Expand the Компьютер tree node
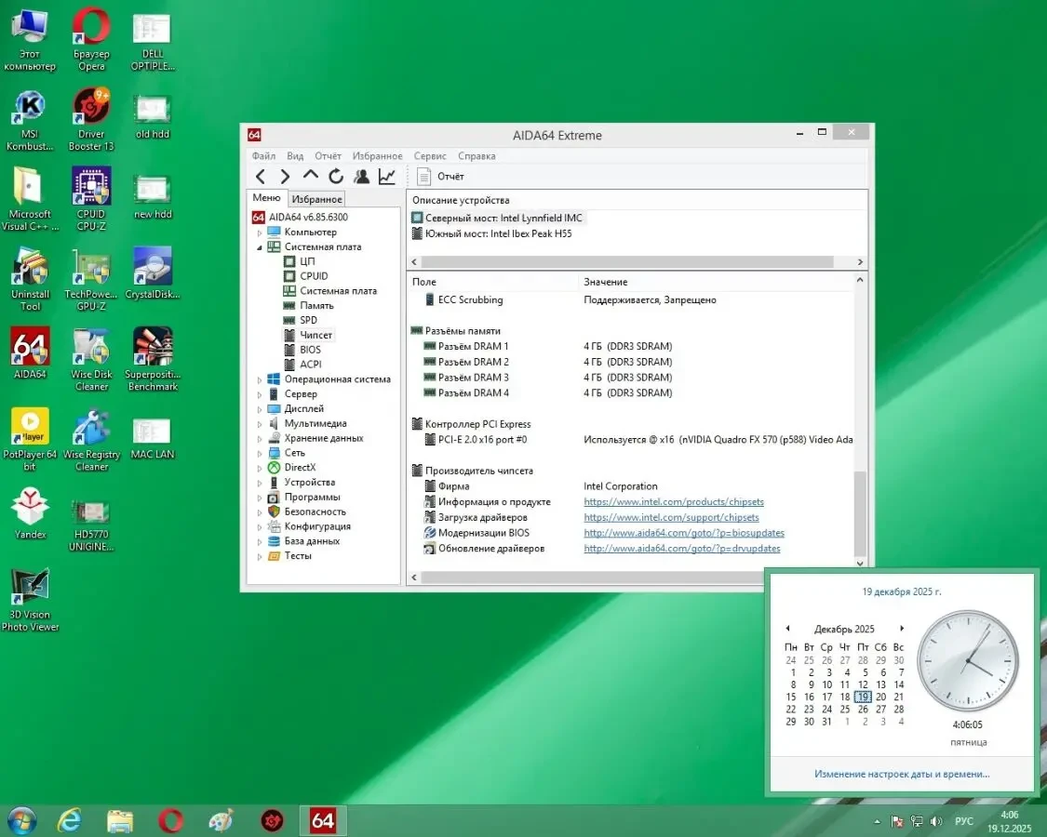Viewport: 1047px width, 837px height. (260, 232)
